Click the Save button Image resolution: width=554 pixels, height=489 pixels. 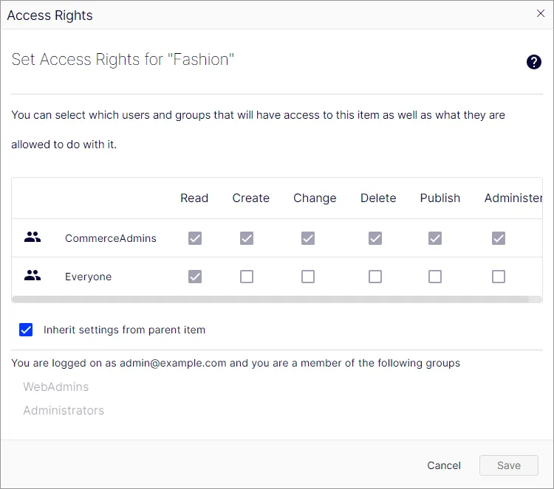(509, 465)
